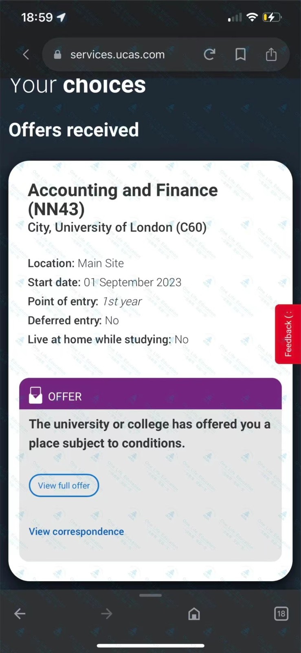
Task: Reload the UCAS page
Action: point(209,54)
